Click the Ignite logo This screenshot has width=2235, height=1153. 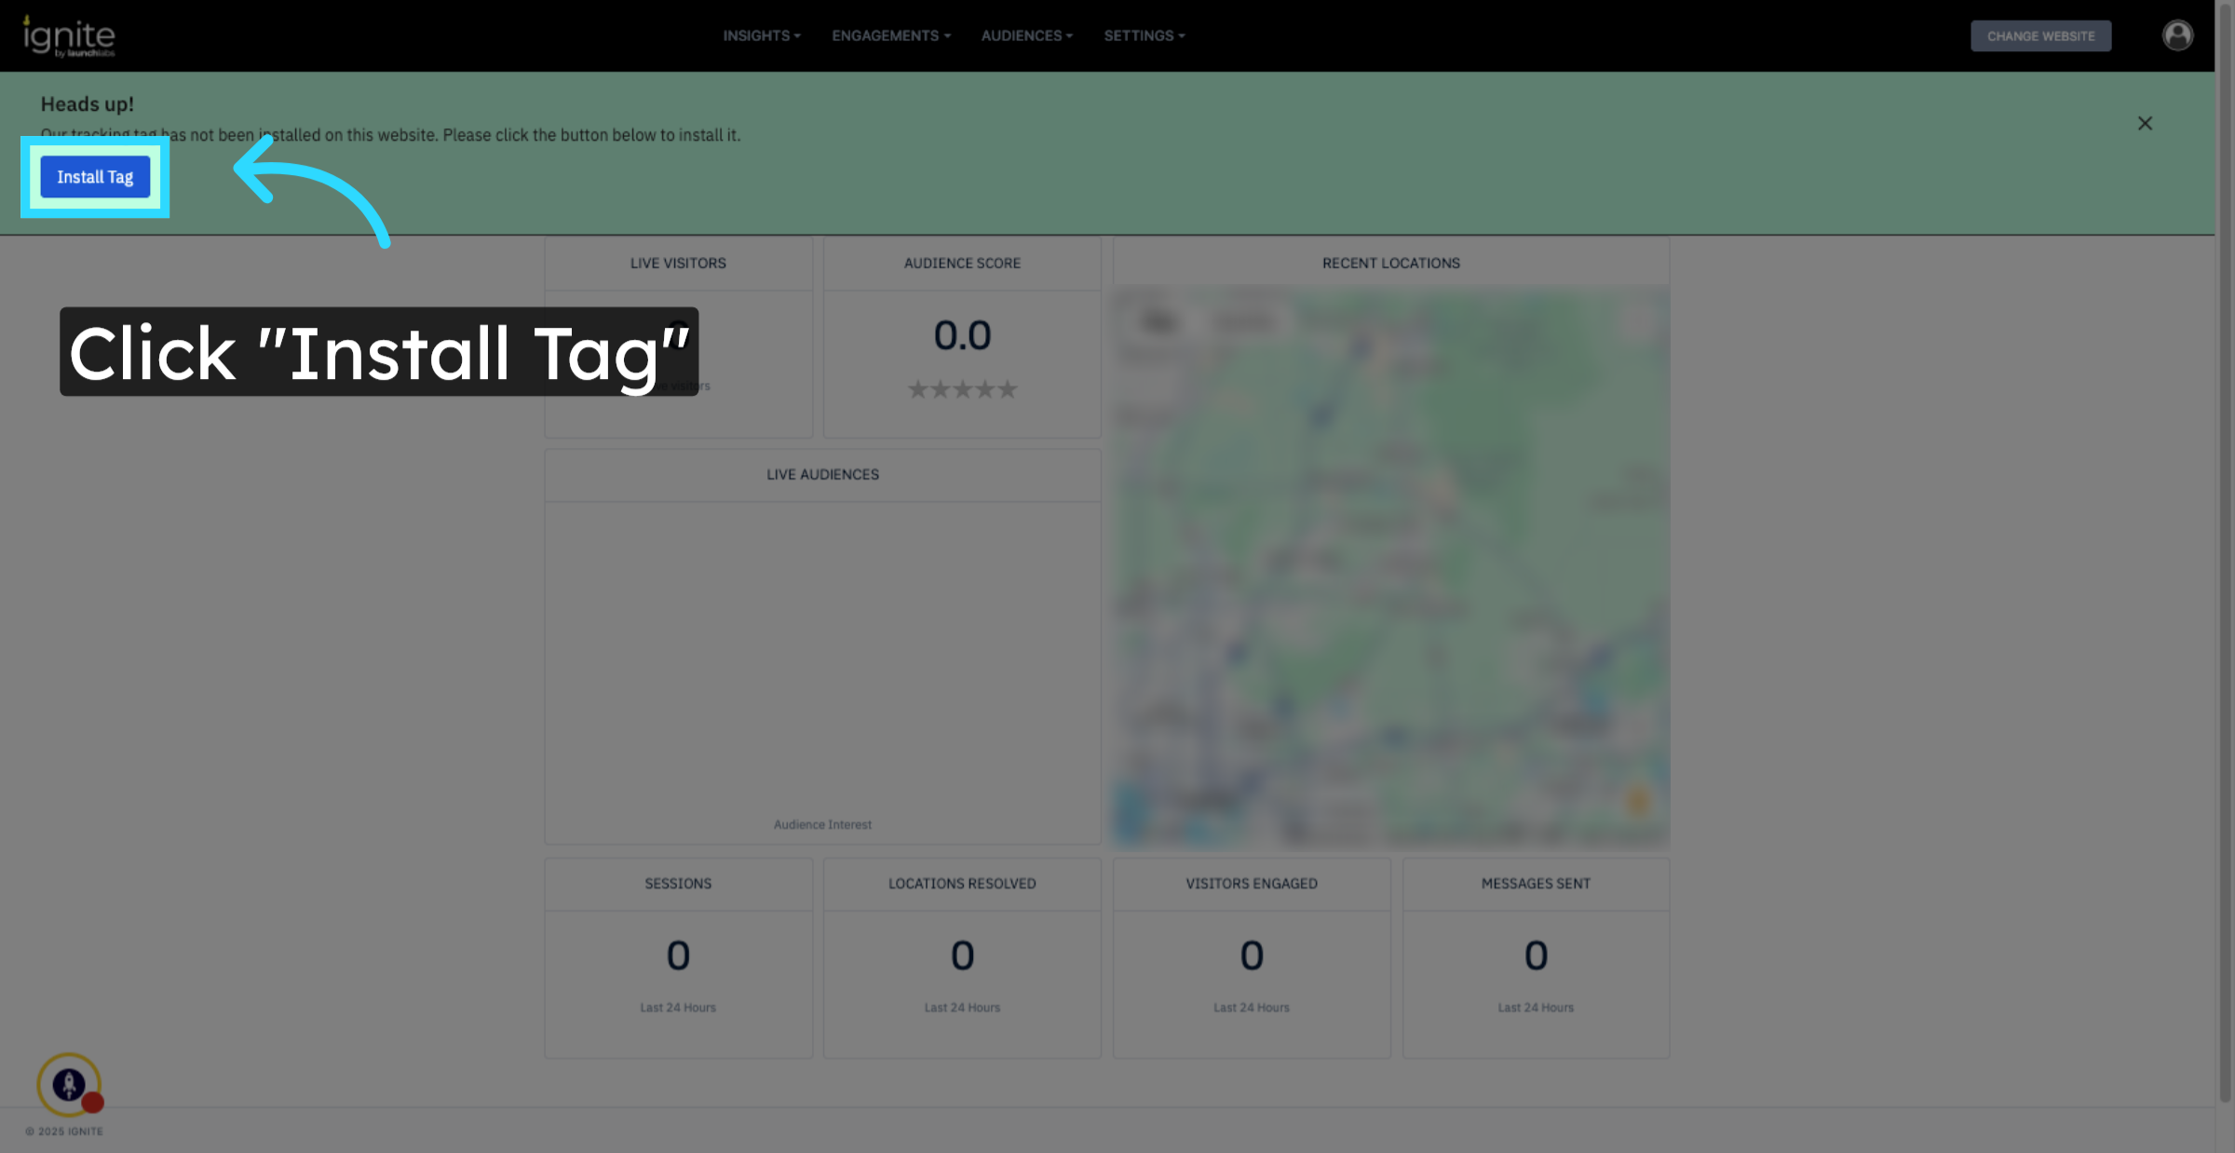[x=69, y=37]
